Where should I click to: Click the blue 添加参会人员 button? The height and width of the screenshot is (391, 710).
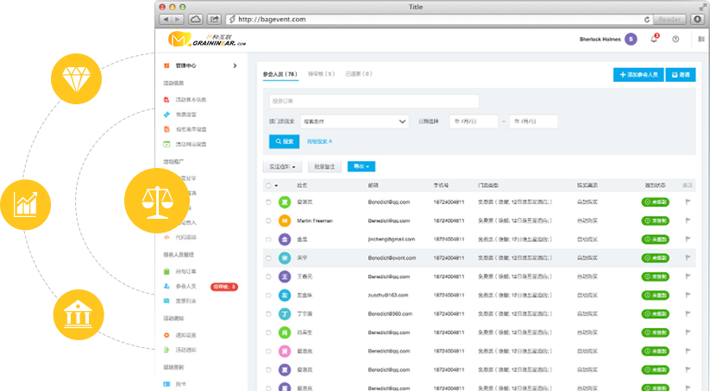(x=638, y=75)
